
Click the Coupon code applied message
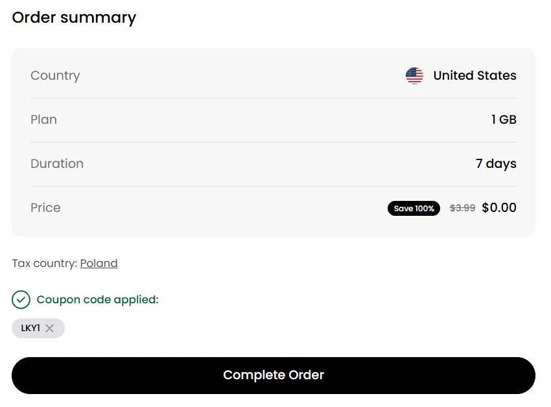click(x=97, y=299)
